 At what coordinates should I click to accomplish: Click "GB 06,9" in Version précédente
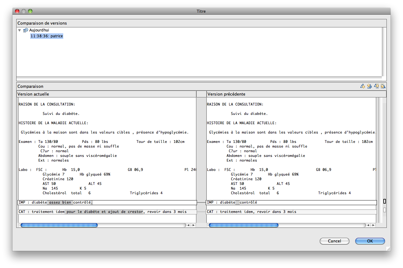[324, 170]
